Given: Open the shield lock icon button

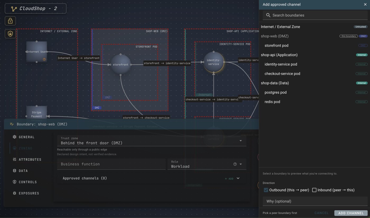Looking at the screenshot, I should (10, 34).
